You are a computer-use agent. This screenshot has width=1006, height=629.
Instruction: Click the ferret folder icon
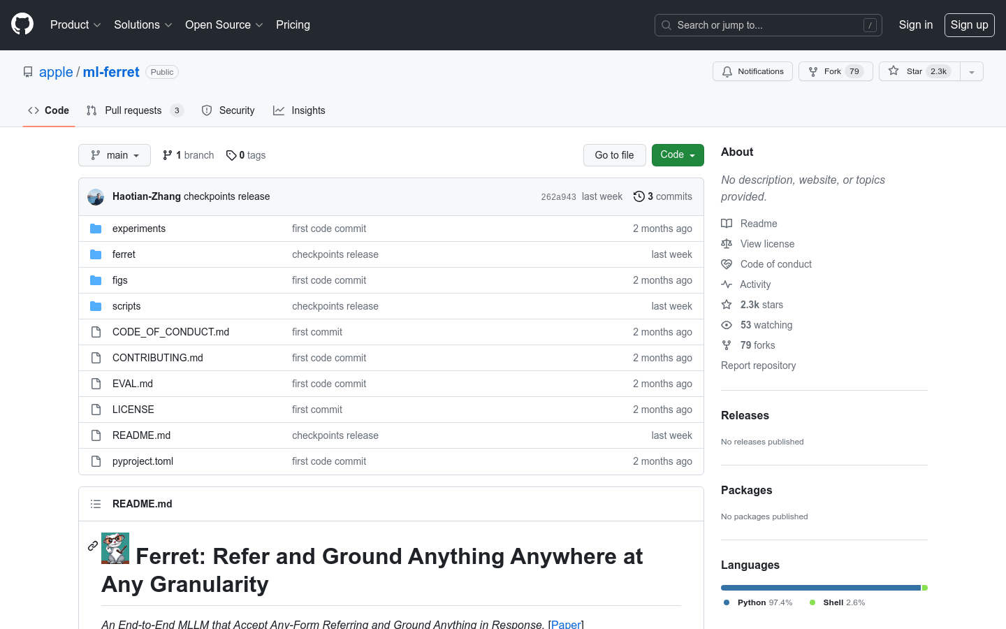coord(96,254)
